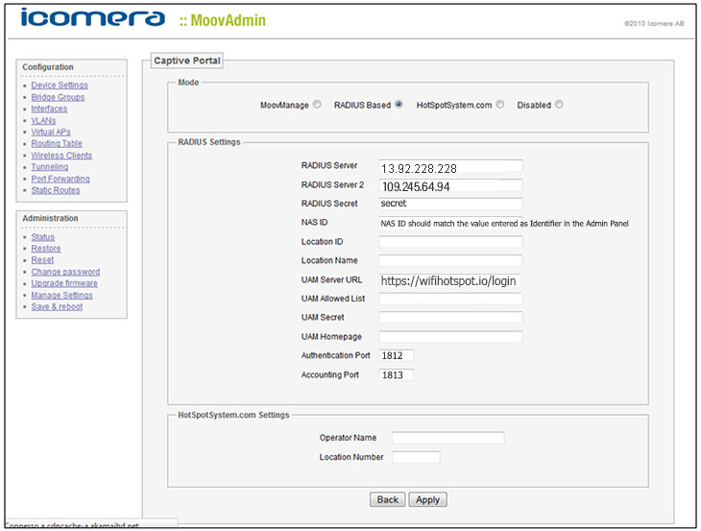Image resolution: width=701 pixels, height=531 pixels.
Task: Choose HotSpotSystem.com mode radio button
Action: 499,105
